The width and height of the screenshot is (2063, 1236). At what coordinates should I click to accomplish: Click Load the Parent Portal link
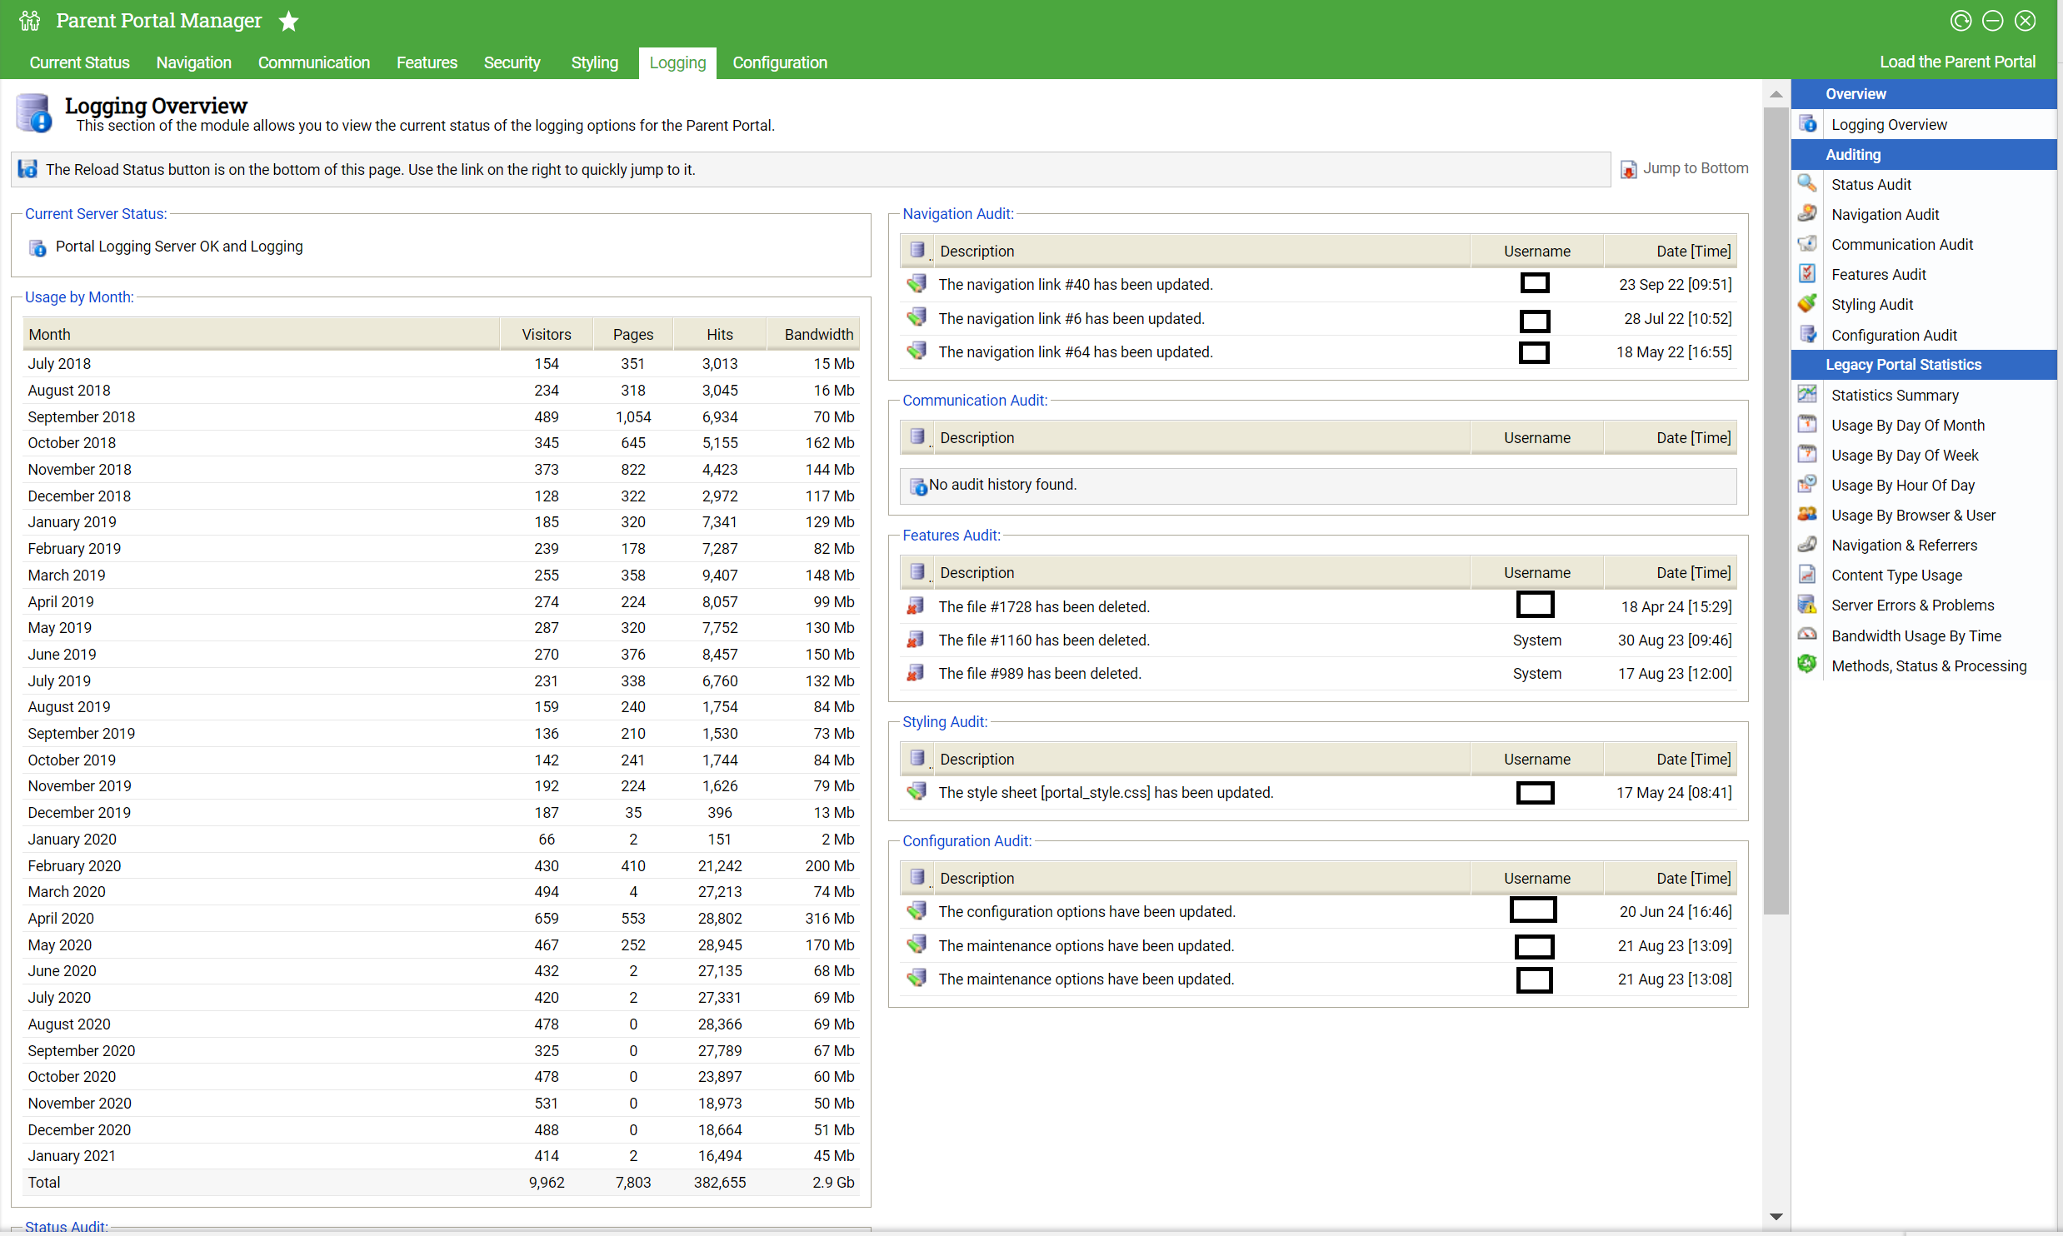coord(1956,62)
